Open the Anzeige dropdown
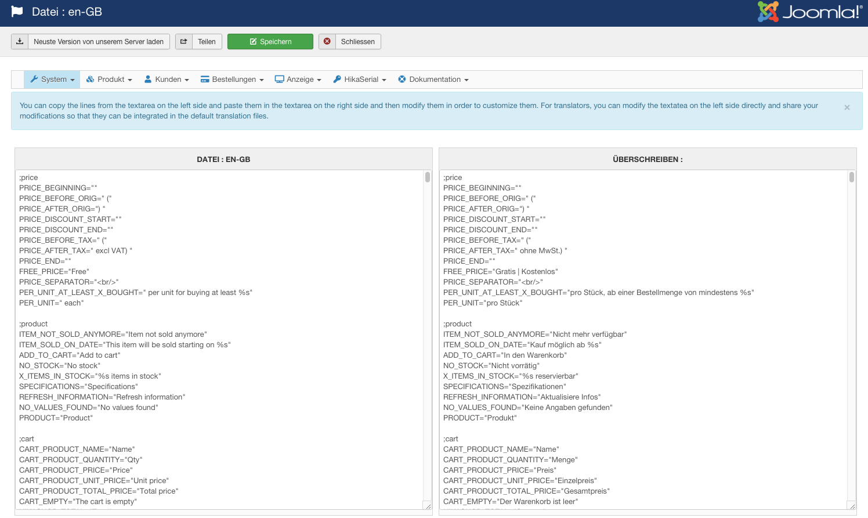 coord(298,80)
